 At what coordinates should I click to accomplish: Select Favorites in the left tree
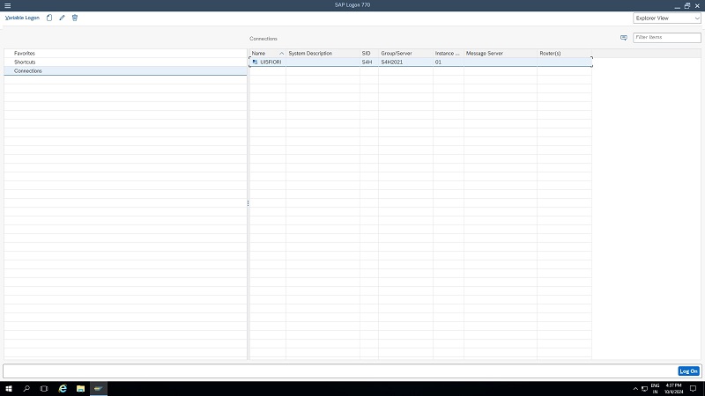(25, 53)
